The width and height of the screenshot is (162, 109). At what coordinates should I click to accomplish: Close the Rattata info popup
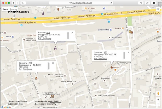72,33
